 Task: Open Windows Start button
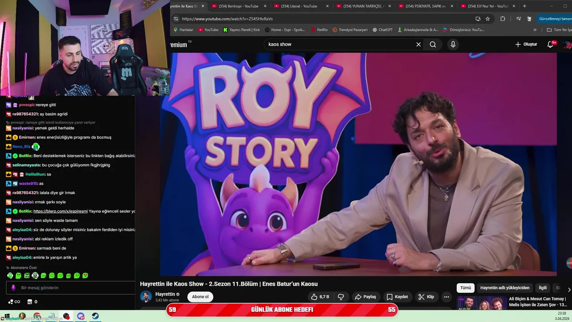(7, 316)
